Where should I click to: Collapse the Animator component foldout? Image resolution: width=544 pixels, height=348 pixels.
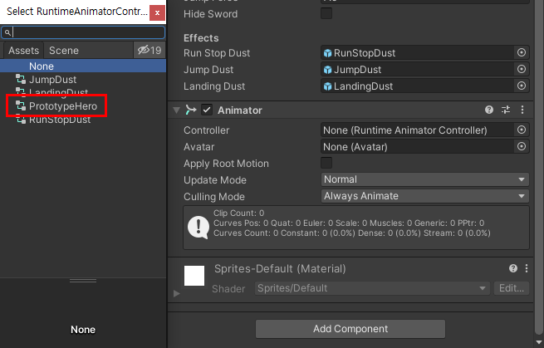(177, 110)
